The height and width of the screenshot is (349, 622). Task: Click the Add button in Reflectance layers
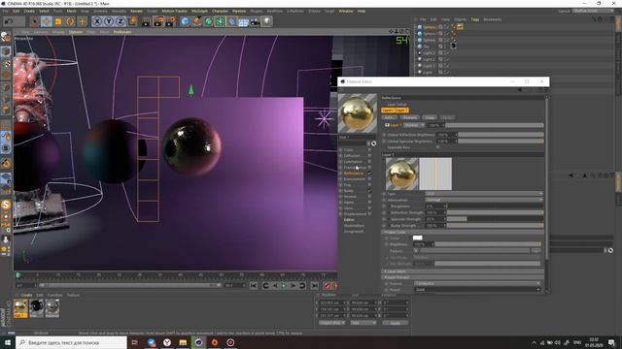click(389, 117)
